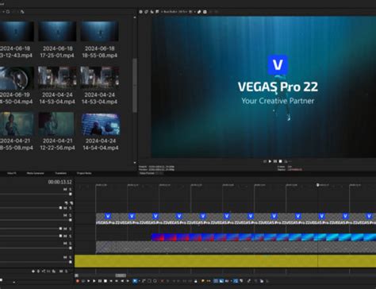Screen dimensions: 376x289
Task: Toggle Loop Playback in the transport bar
Action: [83, 281]
